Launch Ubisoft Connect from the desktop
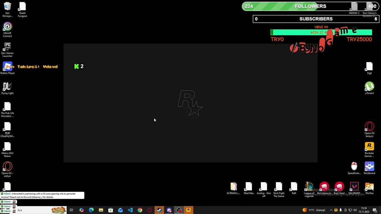The height and width of the screenshot is (214, 381). [7, 30]
